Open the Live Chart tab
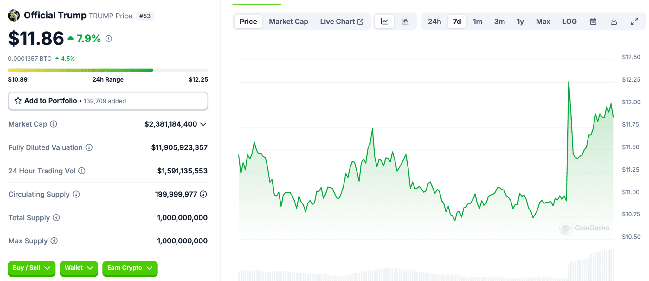 tap(342, 22)
